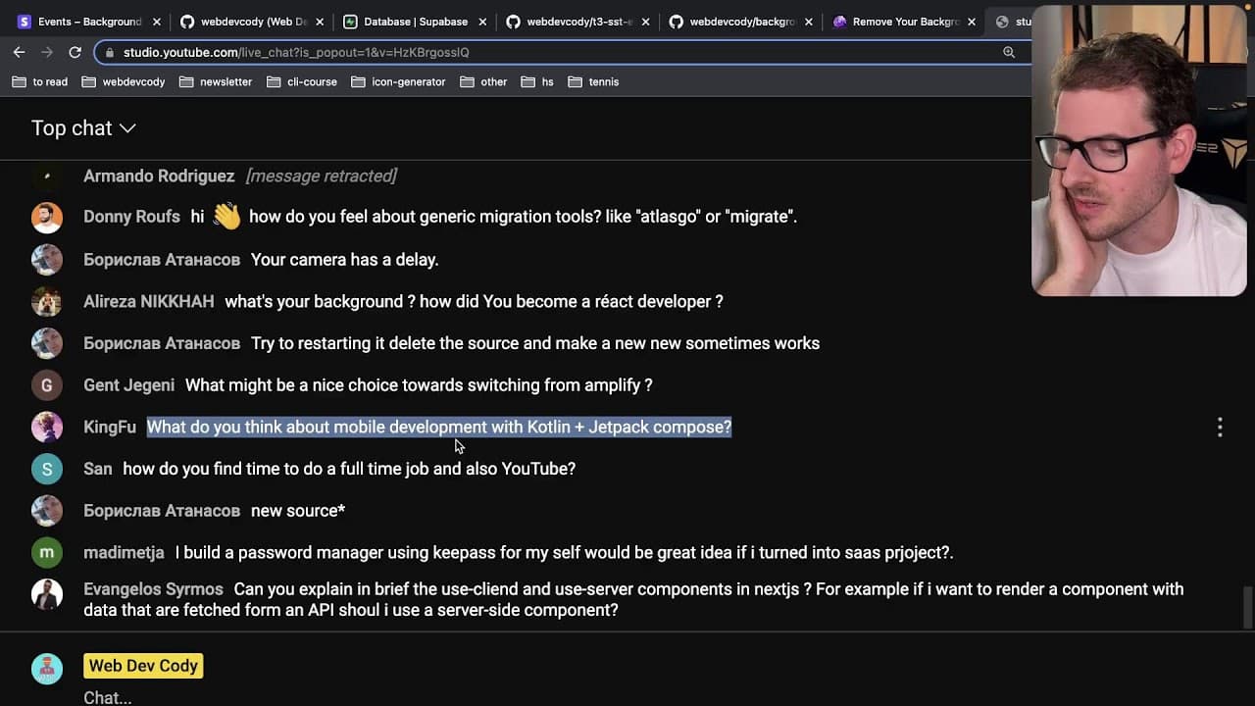Click the author name Evangelos Syrmos

153,589
